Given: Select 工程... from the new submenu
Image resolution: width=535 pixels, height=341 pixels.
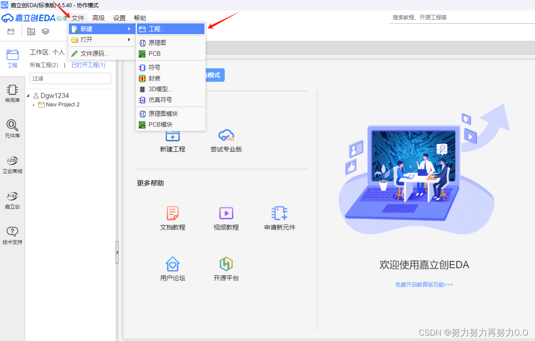Looking at the screenshot, I should click(171, 29).
